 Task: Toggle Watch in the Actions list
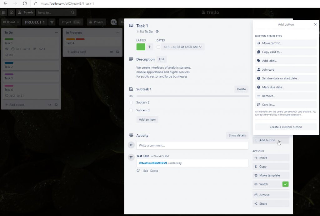point(271,184)
